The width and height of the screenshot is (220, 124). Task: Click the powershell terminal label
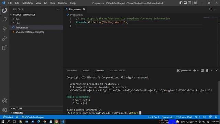(184, 70)
